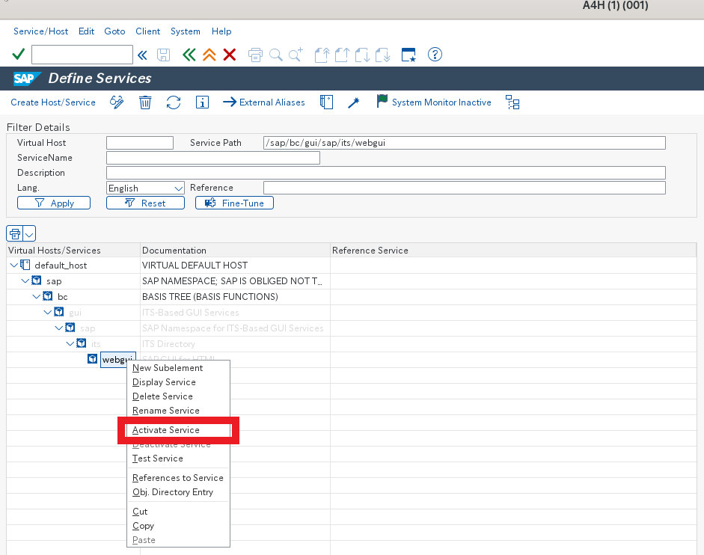Click Create Host/Service
Viewport: 704px width, 555px height.
pos(53,102)
